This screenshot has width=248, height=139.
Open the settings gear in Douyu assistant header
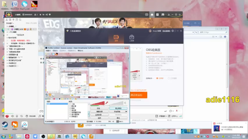(x=173, y=31)
